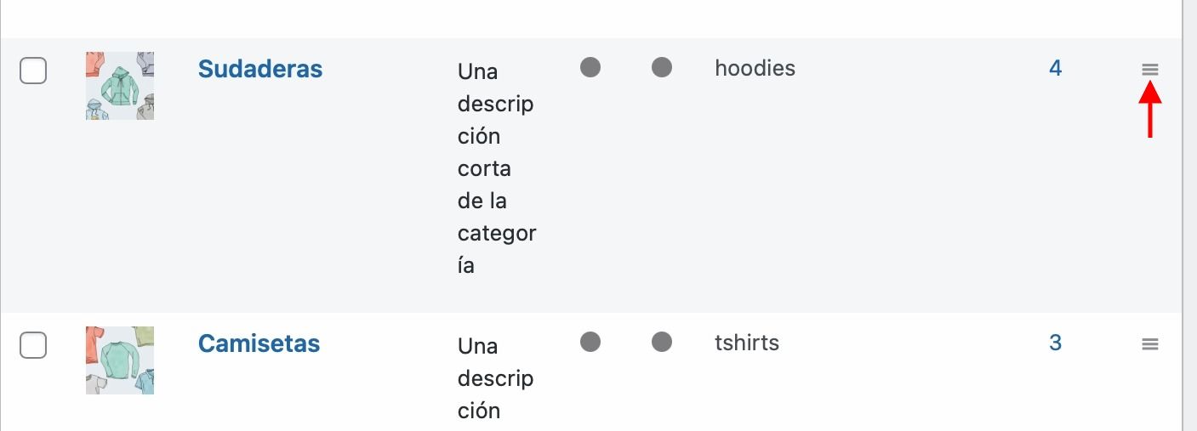Click the red arrow under the Sudaderas handle
The width and height of the screenshot is (1197, 431).
pyautogui.click(x=1150, y=113)
